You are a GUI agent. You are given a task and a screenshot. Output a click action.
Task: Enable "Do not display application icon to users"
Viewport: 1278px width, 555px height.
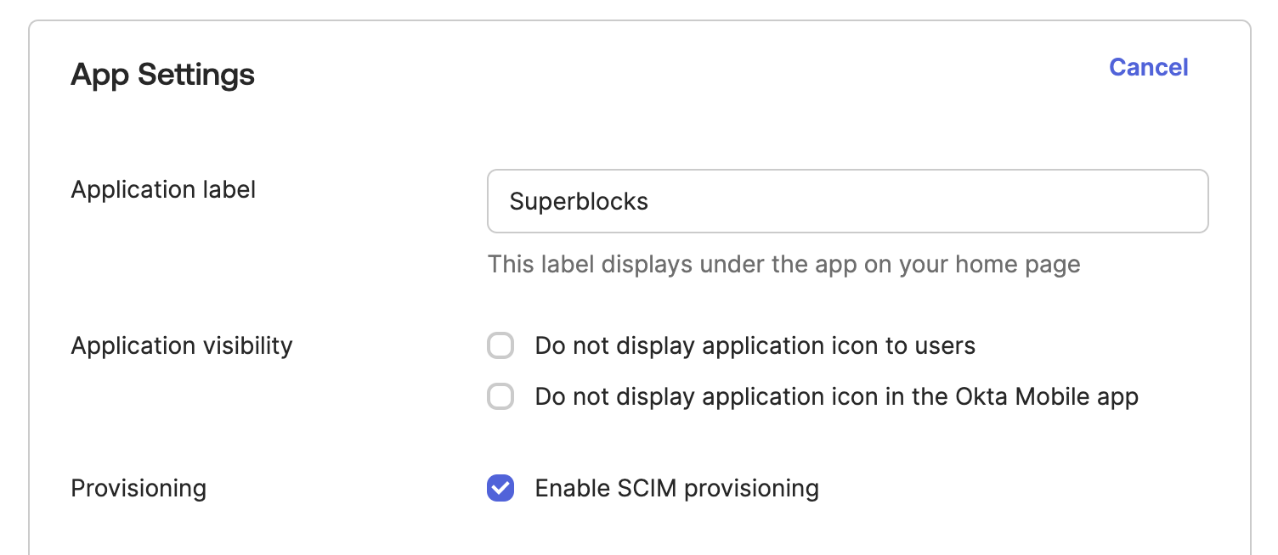click(x=500, y=345)
